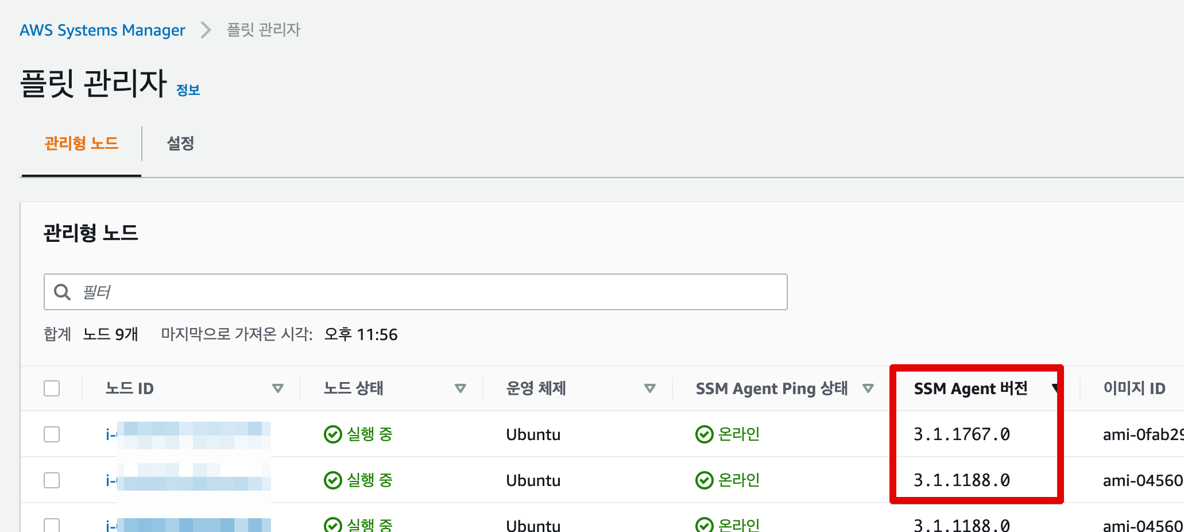This screenshot has width=1184, height=532.
Task: Sort by the 운영 체제 column arrow
Action: pyautogui.click(x=650, y=389)
